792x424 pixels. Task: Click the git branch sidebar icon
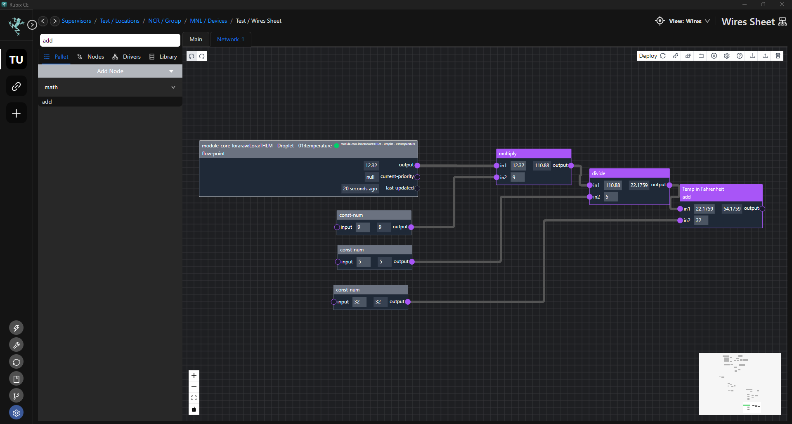tap(17, 396)
